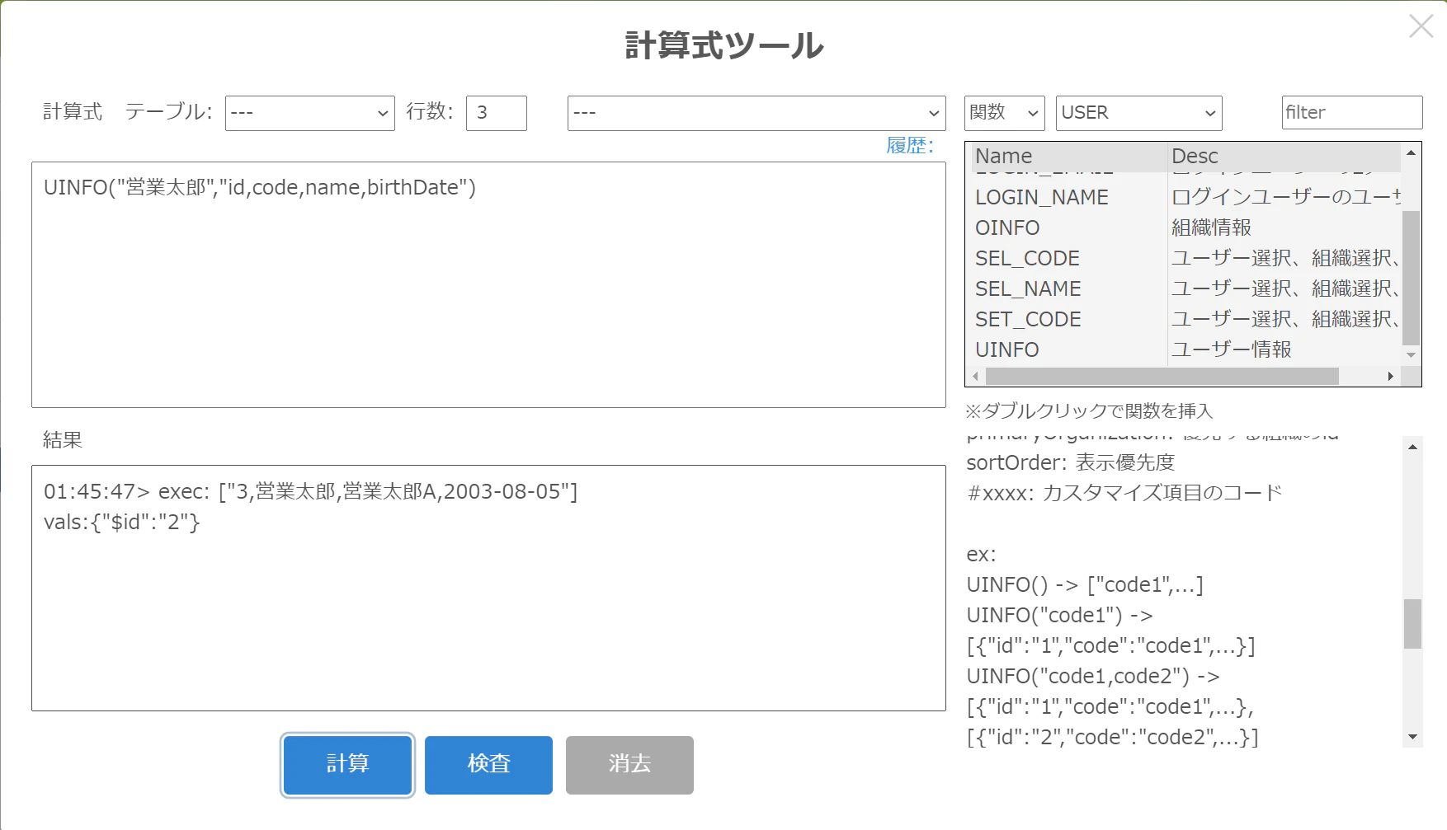The image size is (1447, 830).
Task: Select the UINFO function row
Action: tap(1186, 349)
